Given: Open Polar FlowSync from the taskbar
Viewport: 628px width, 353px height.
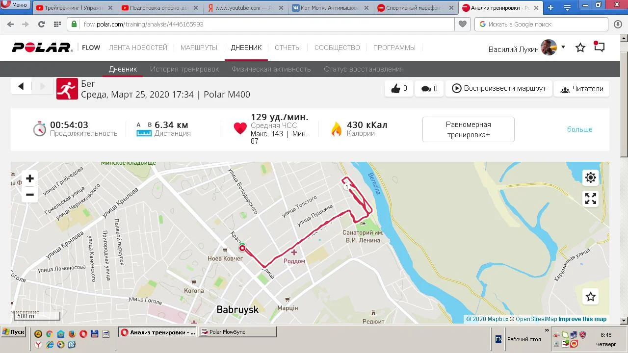Looking at the screenshot, I should 237,332.
